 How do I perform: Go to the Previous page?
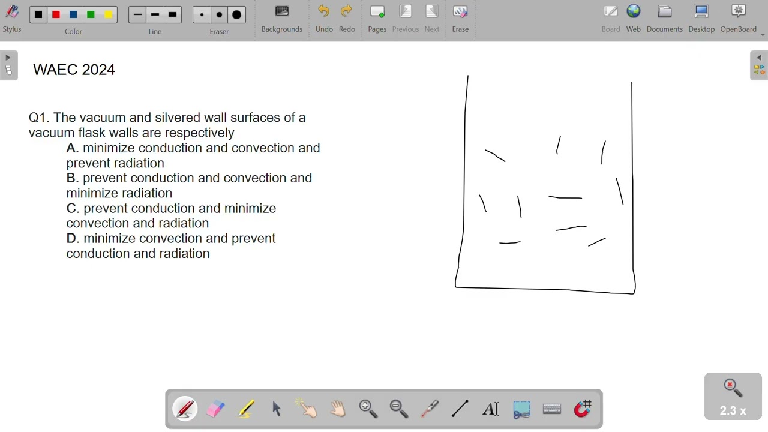pyautogui.click(x=406, y=19)
